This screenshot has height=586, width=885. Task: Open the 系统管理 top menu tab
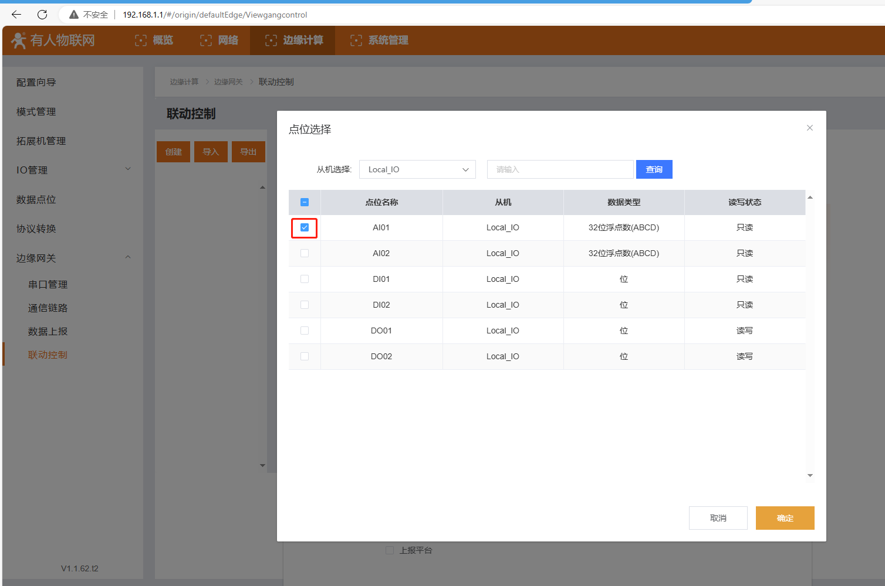click(x=380, y=40)
